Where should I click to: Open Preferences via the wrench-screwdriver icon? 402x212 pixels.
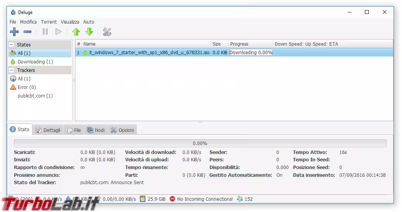(107, 32)
